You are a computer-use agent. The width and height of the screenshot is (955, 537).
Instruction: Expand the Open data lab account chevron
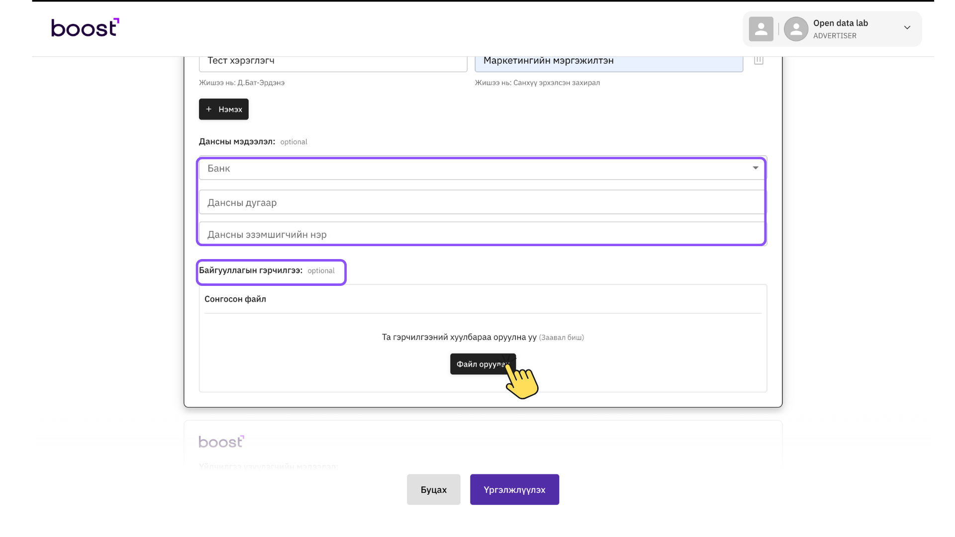click(x=907, y=28)
